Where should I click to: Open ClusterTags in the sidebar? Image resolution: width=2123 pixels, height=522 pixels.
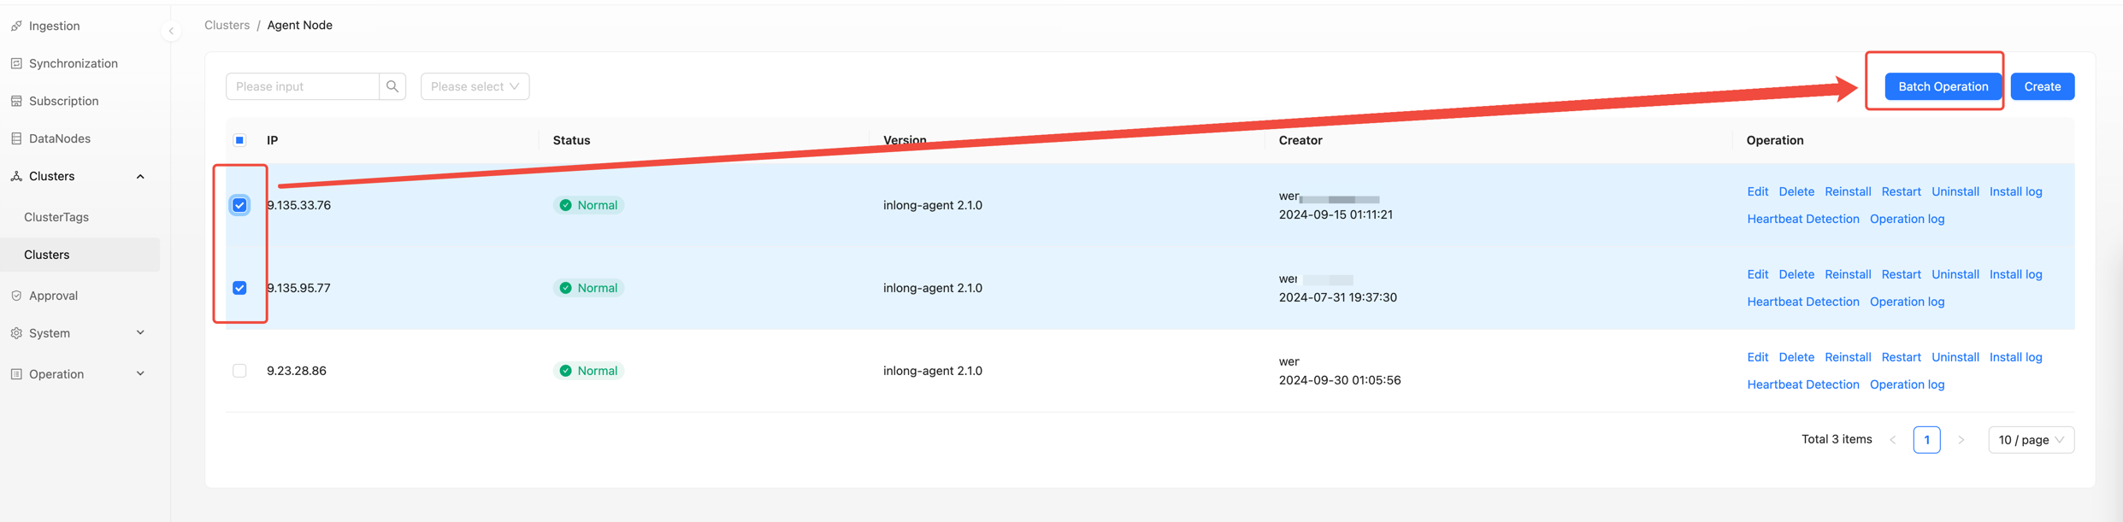[56, 217]
